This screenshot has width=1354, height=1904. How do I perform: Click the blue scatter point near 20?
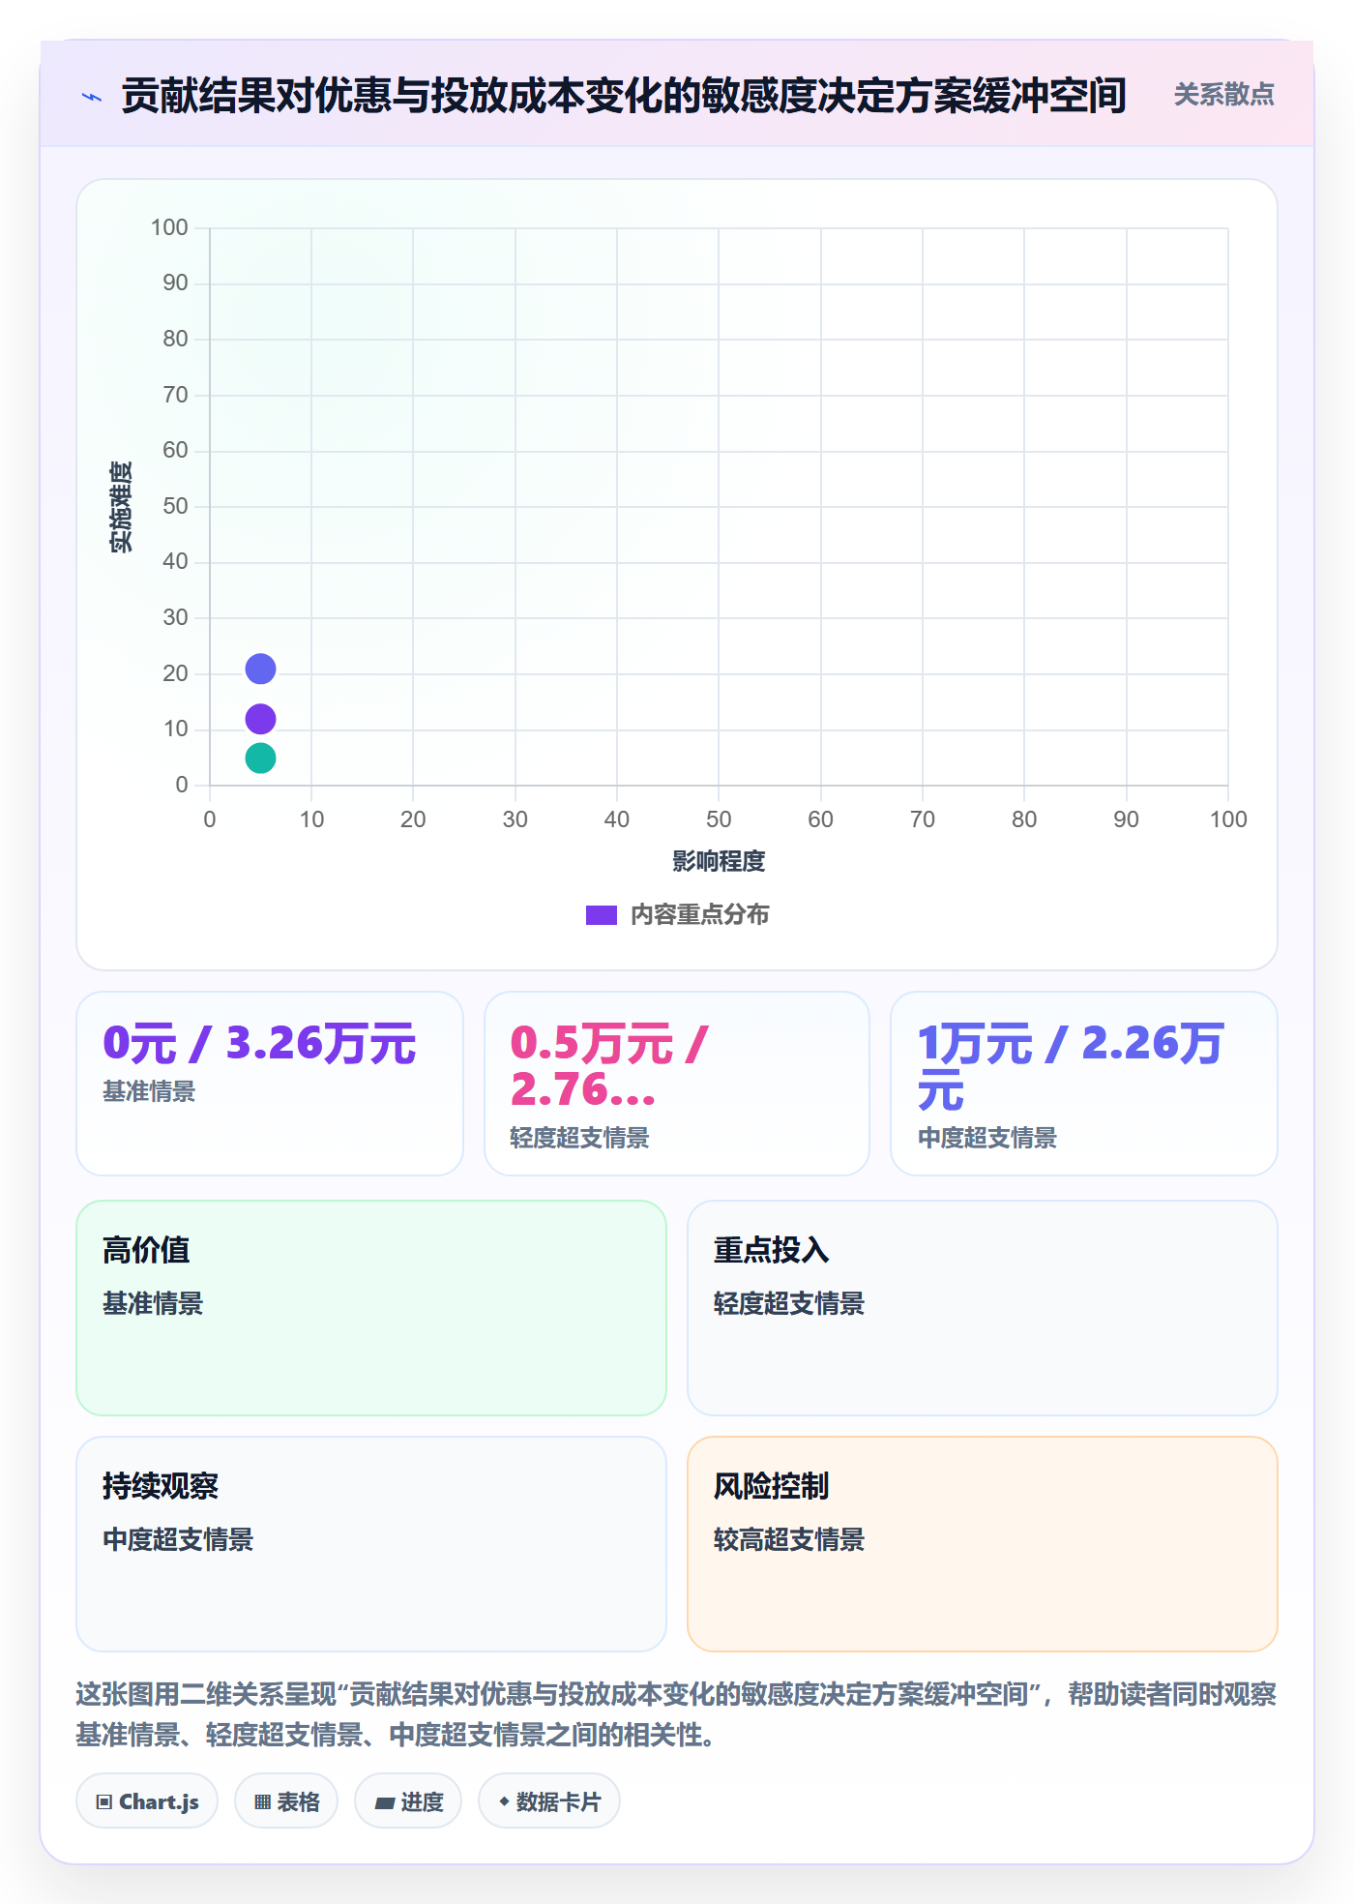pyautogui.click(x=260, y=669)
